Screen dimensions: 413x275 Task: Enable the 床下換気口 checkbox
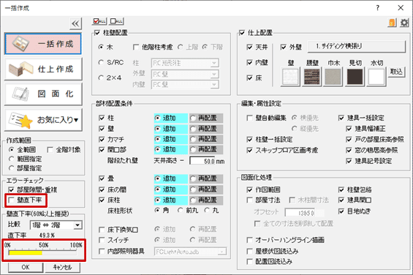pyautogui.click(x=102, y=230)
